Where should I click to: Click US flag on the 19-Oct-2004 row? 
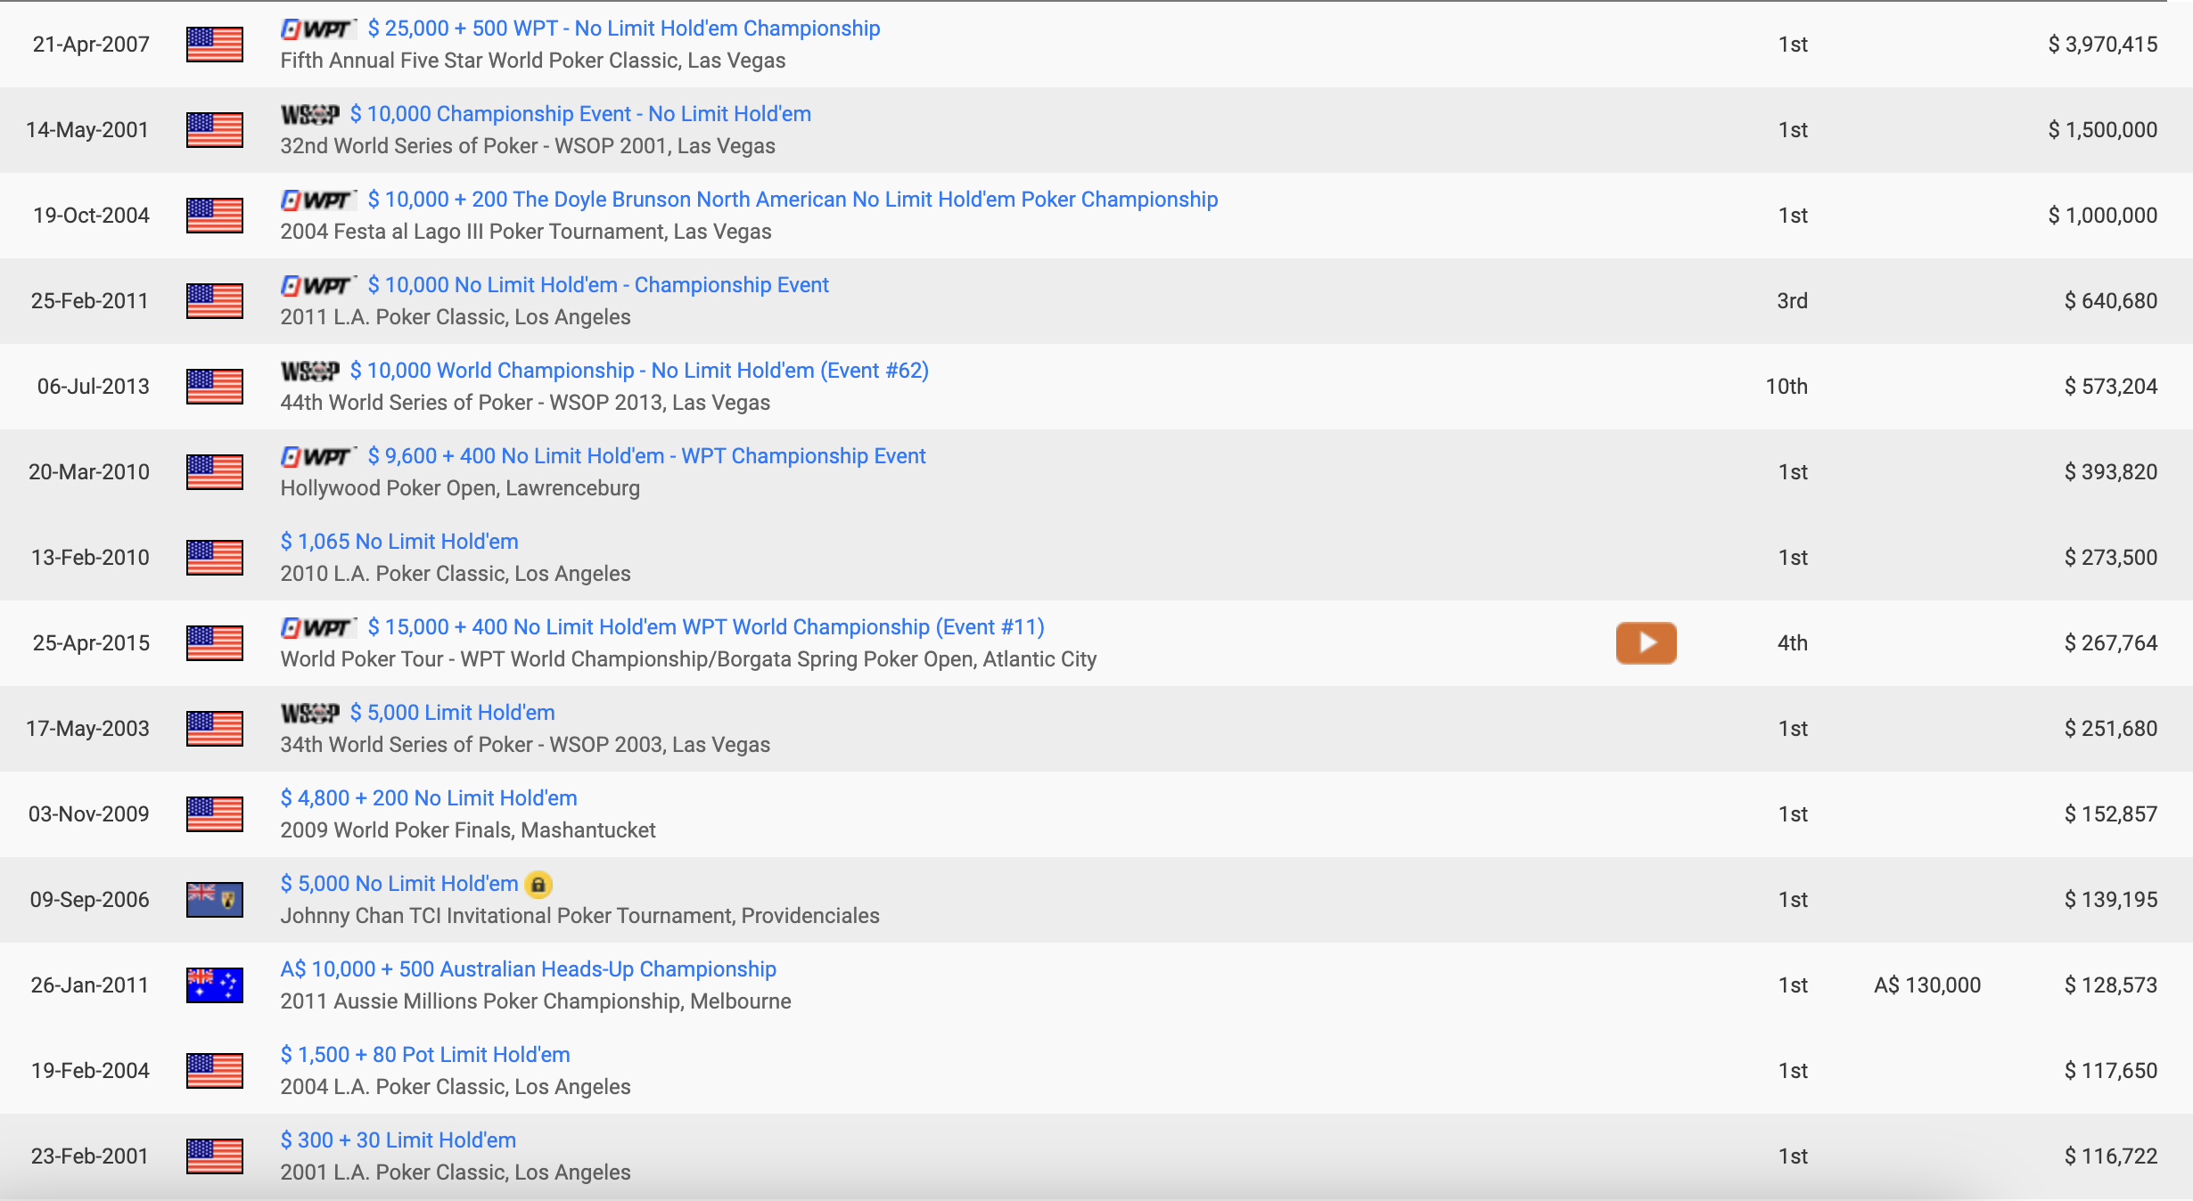[x=214, y=216]
